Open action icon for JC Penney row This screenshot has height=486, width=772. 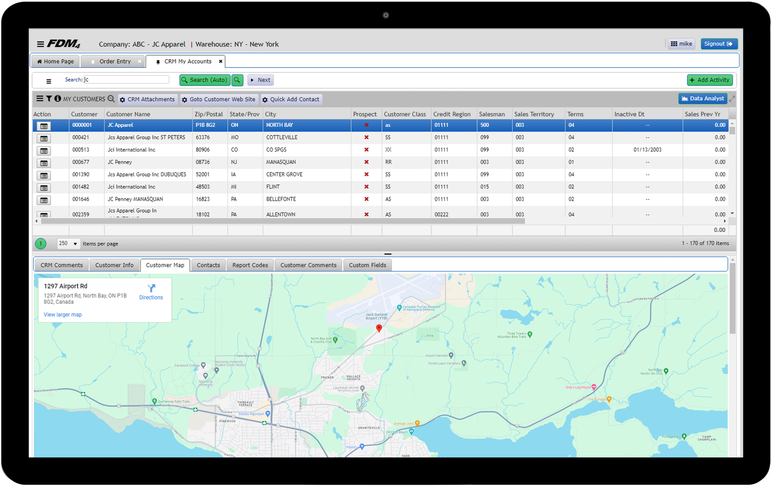pos(44,163)
